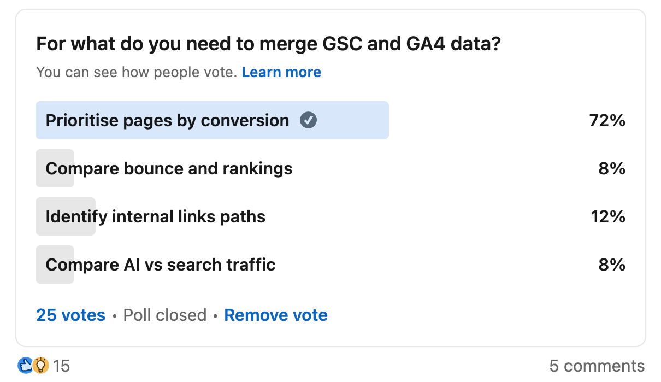Click the blue progress bar of winning option
This screenshot has width=661, height=382.
(212, 120)
